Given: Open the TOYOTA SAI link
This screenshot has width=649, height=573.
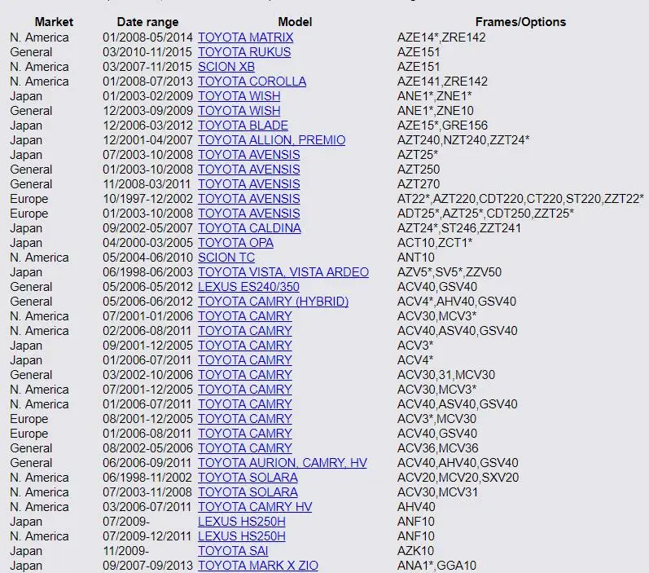Looking at the screenshot, I should pyautogui.click(x=233, y=551).
